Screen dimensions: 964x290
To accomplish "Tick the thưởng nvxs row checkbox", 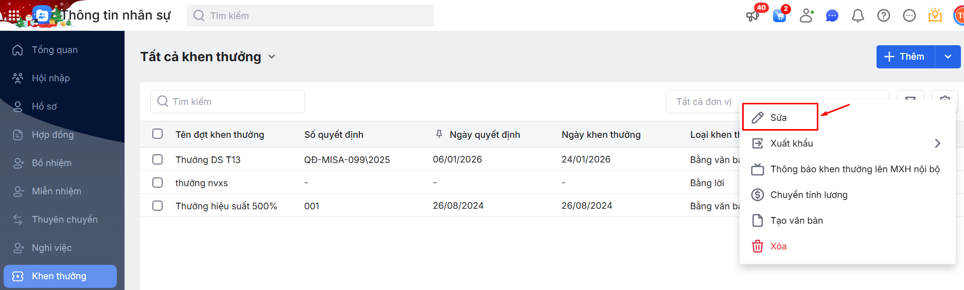I will click(157, 183).
